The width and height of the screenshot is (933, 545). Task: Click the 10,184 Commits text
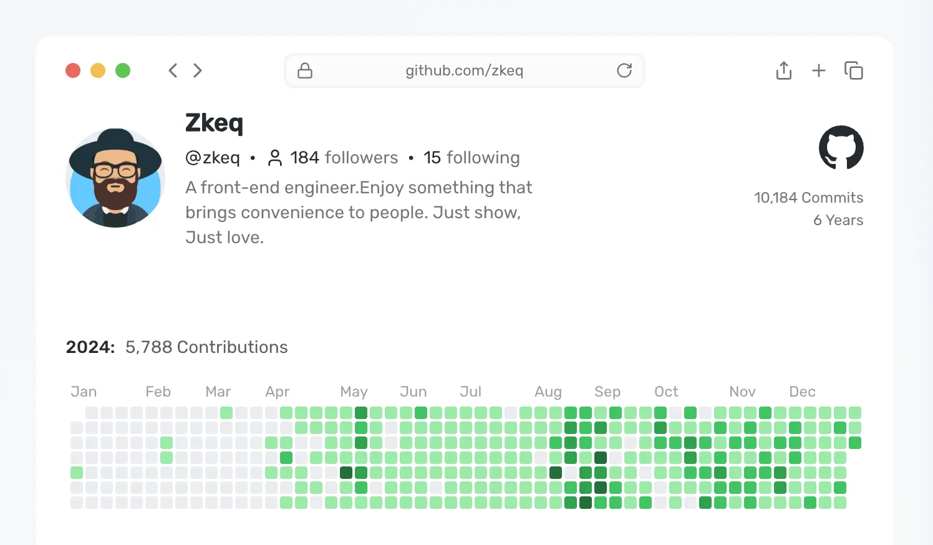[809, 198]
